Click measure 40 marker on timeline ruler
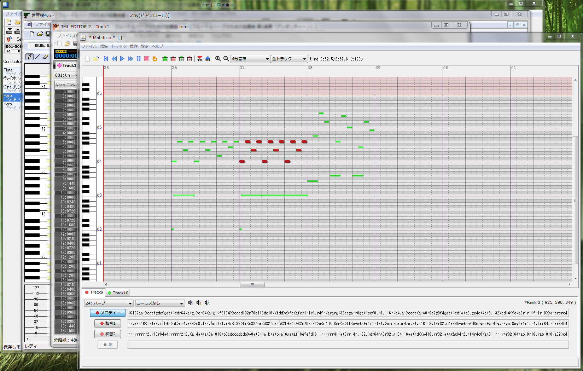 tap(445, 68)
